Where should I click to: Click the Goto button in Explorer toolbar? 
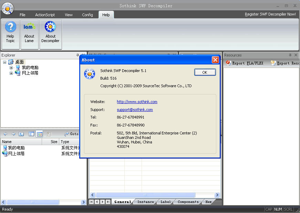71,134
